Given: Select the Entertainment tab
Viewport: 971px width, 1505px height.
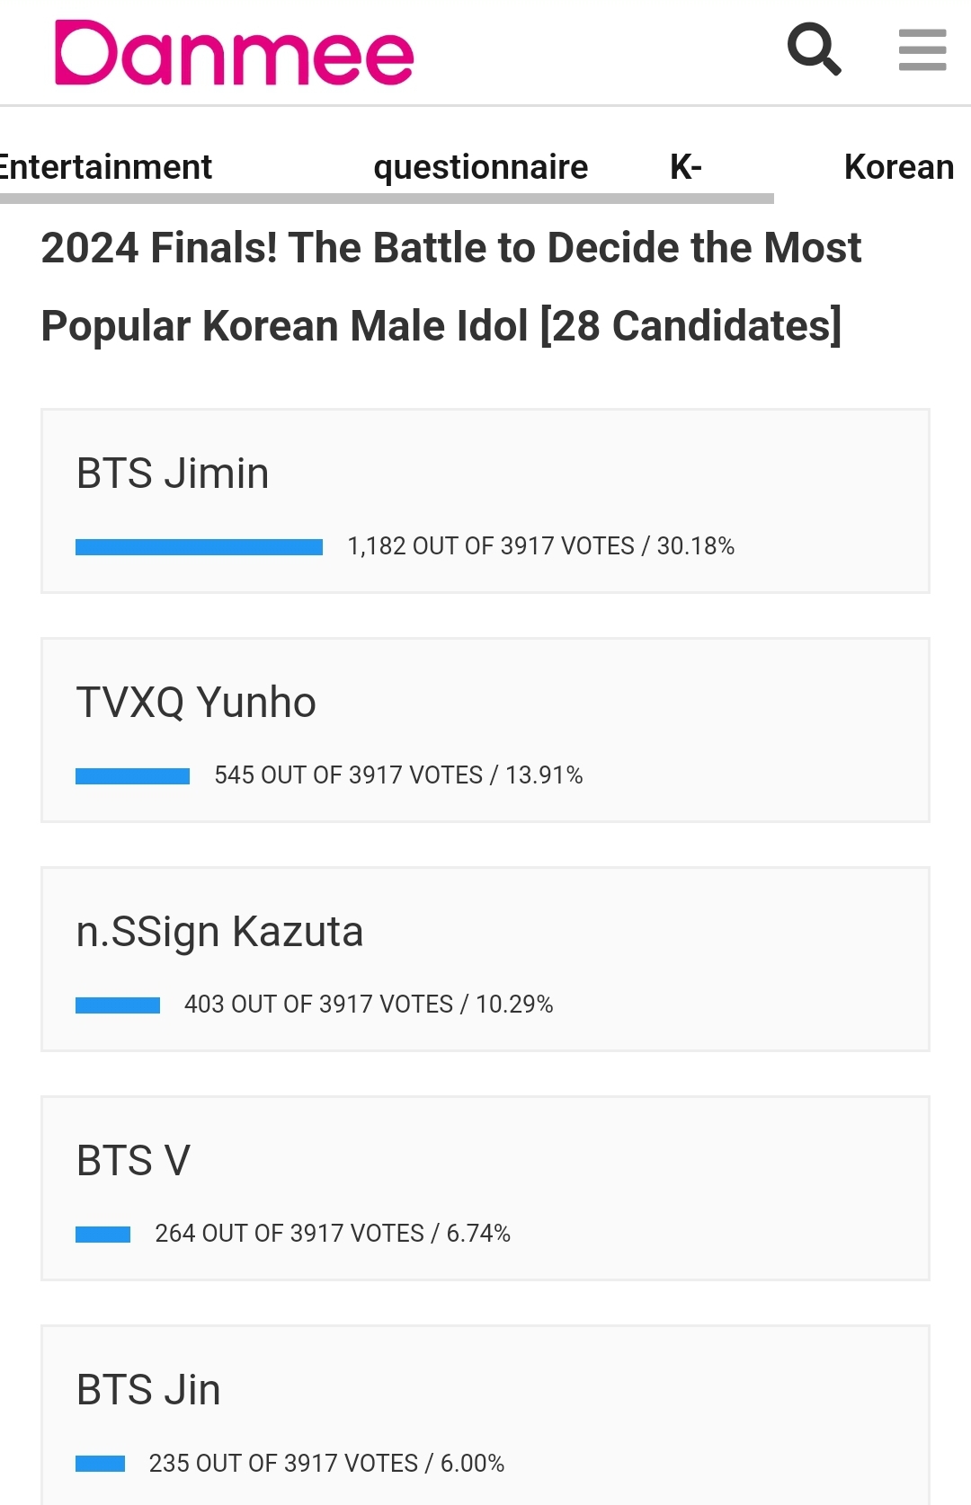Looking at the screenshot, I should coord(105,167).
